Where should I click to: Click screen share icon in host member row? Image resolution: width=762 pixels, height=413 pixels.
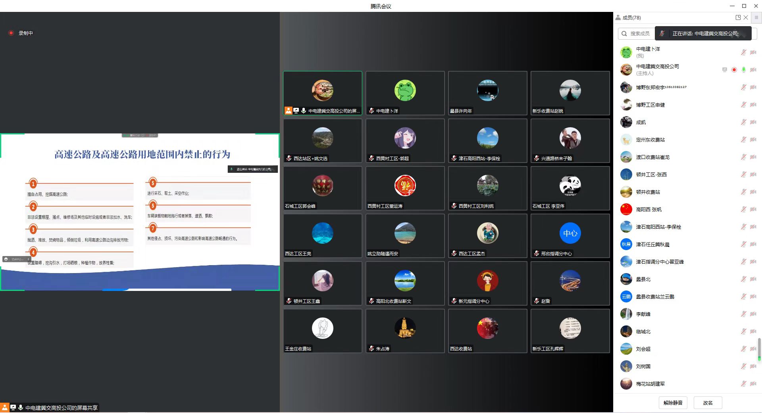(724, 70)
